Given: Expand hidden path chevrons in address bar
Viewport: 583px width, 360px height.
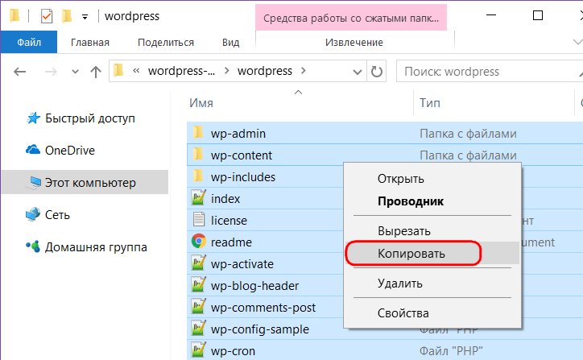Looking at the screenshot, I should point(136,71).
